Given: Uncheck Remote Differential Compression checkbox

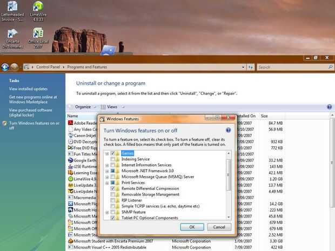Looking at the screenshot, I should pyautogui.click(x=112, y=188).
